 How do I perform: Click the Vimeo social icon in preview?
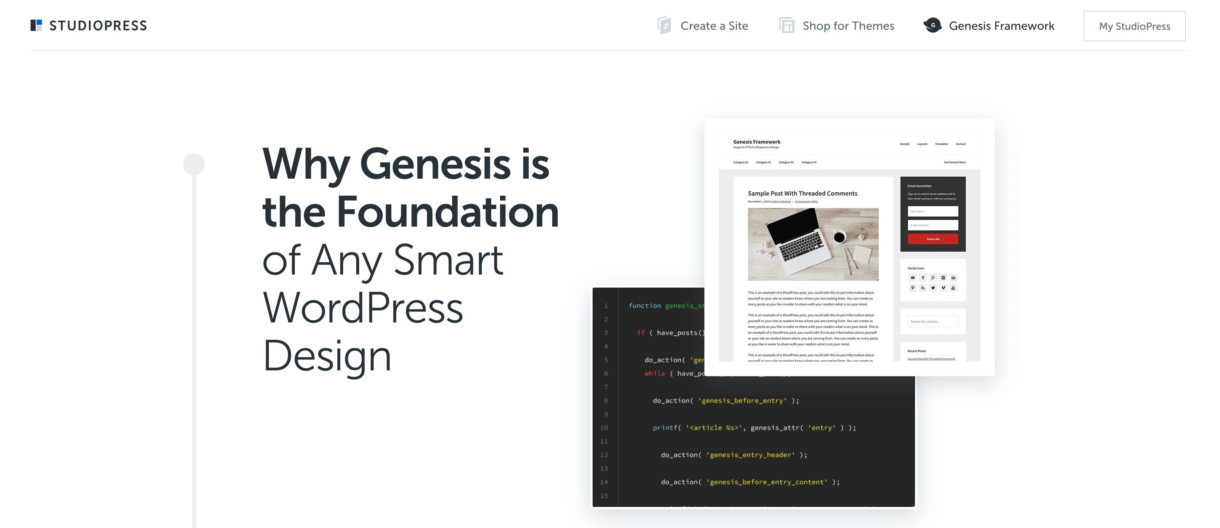(x=943, y=288)
